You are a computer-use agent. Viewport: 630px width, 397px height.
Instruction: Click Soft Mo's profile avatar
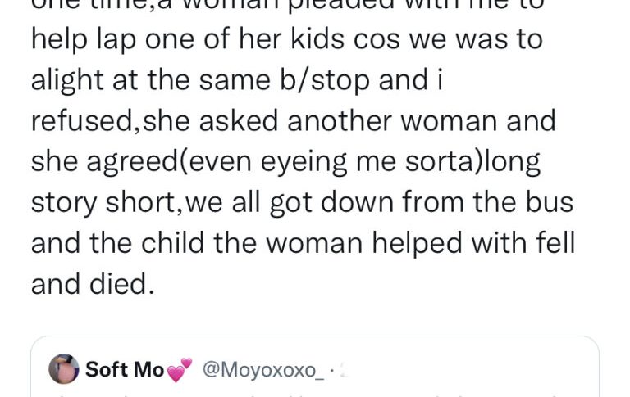pos(64,369)
